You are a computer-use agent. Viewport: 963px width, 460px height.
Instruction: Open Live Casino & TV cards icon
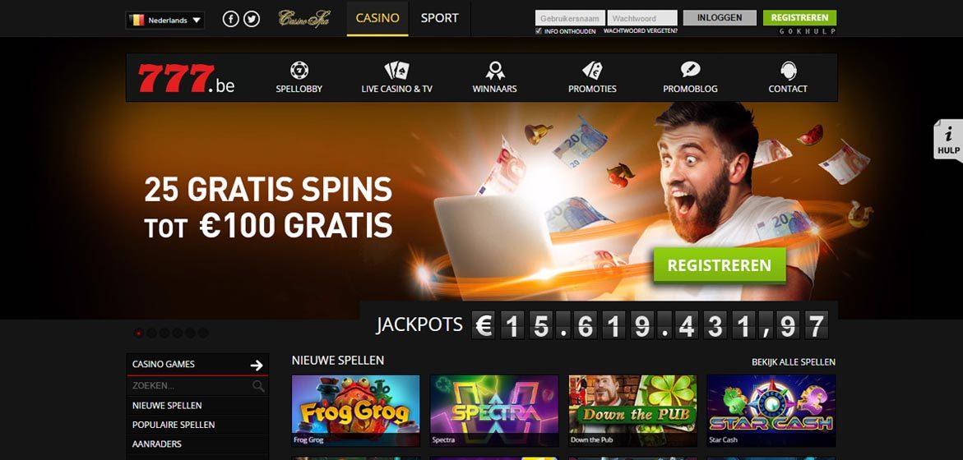click(396, 71)
